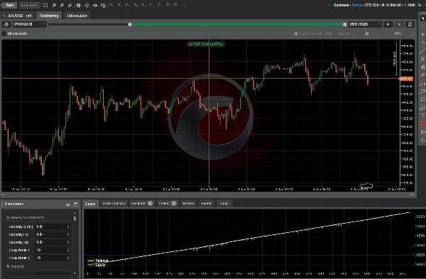Viewport: 426px width, 279px height.
Task: Click the visual mode progress handle
Action: [x=296, y=33]
